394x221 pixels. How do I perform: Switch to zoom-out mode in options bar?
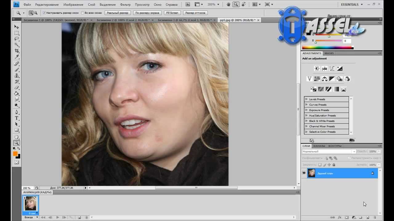coord(36,13)
